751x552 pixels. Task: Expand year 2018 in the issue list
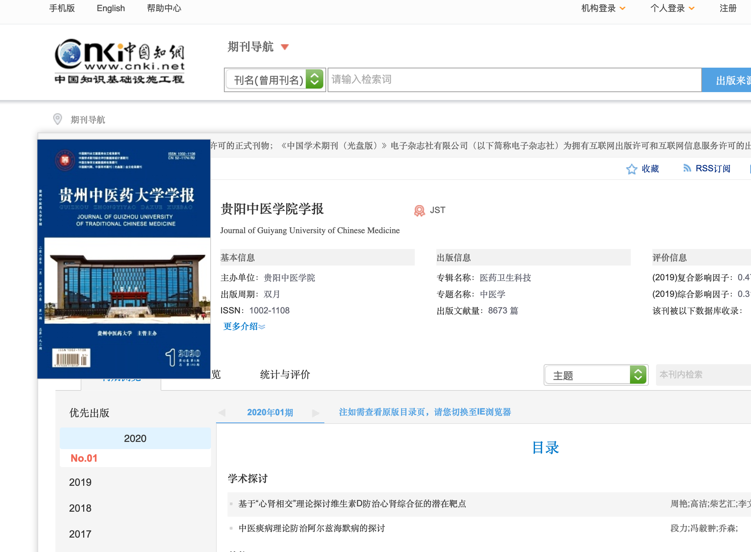pos(80,508)
